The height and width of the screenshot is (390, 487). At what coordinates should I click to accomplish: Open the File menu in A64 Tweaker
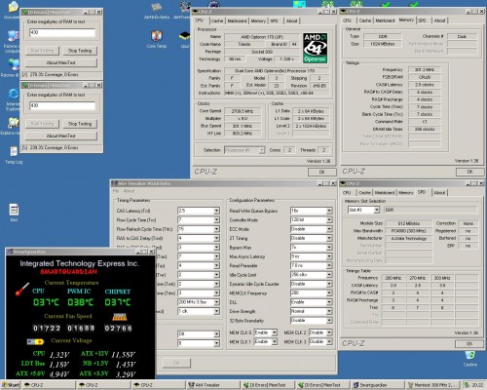point(116,191)
